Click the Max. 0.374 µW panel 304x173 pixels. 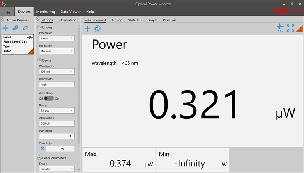119,160
